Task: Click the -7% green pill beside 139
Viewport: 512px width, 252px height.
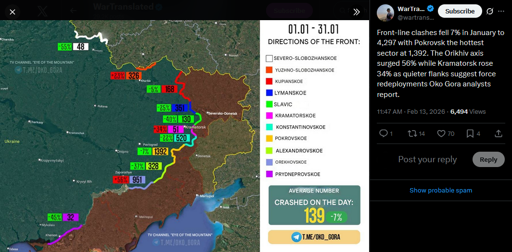Action: coord(337,217)
